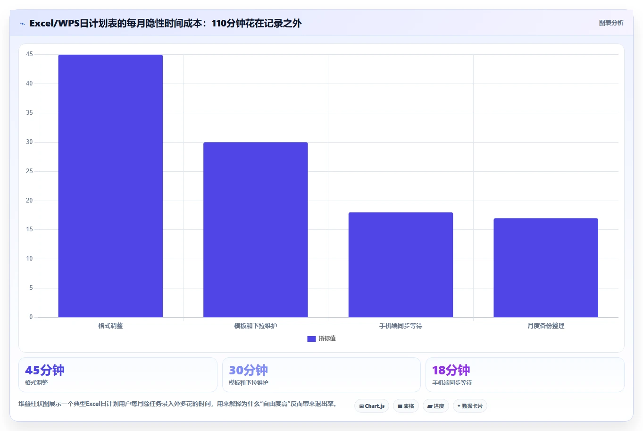Select the 手机端同步等待 bar
The width and height of the screenshot is (643, 431).
(x=401, y=265)
